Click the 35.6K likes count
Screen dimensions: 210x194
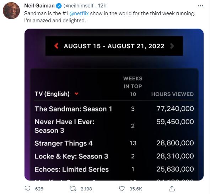(135, 189)
